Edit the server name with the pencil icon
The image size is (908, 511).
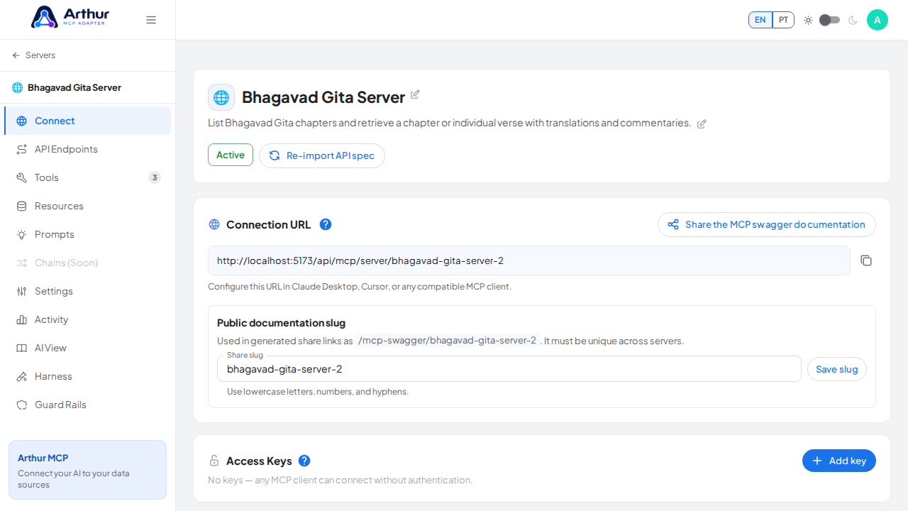click(416, 94)
